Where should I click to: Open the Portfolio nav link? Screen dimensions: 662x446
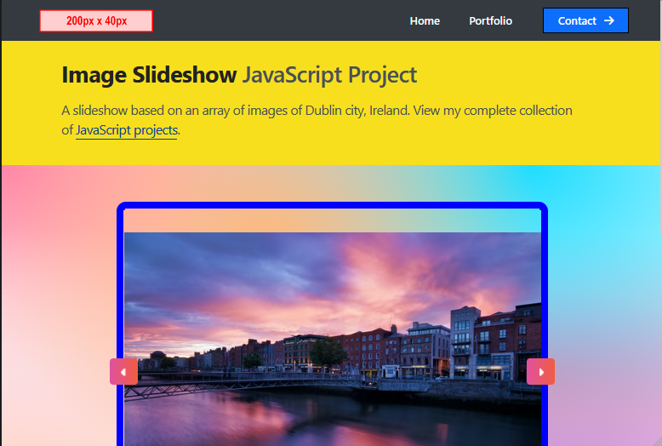coord(491,20)
